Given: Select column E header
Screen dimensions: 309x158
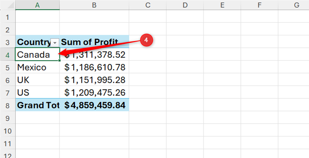Looking at the screenshot, I should tap(222, 5).
